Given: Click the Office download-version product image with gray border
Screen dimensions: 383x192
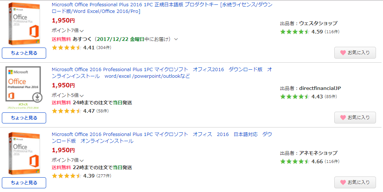Looking at the screenshot, I should (24, 86).
